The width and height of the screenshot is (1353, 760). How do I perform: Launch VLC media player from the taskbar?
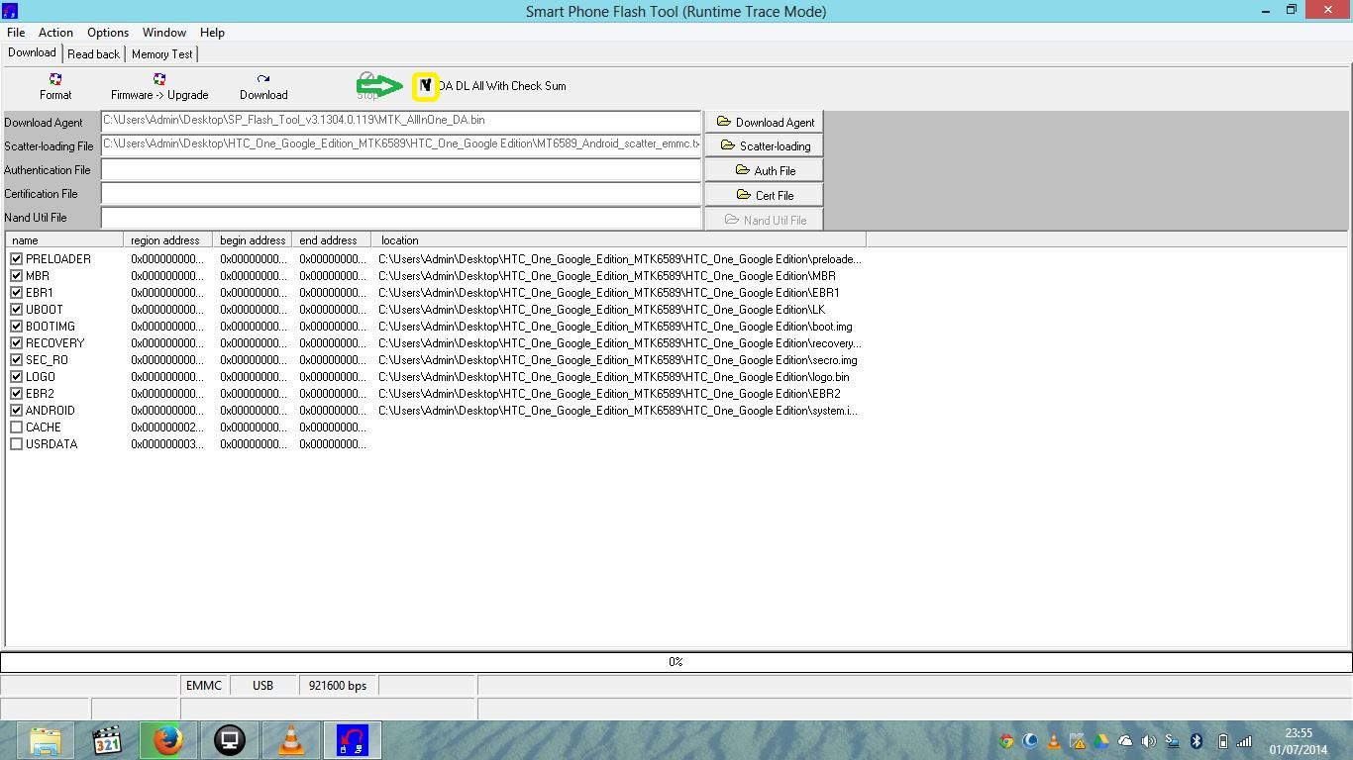click(290, 739)
